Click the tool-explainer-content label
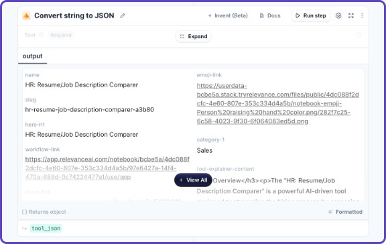 (225, 169)
